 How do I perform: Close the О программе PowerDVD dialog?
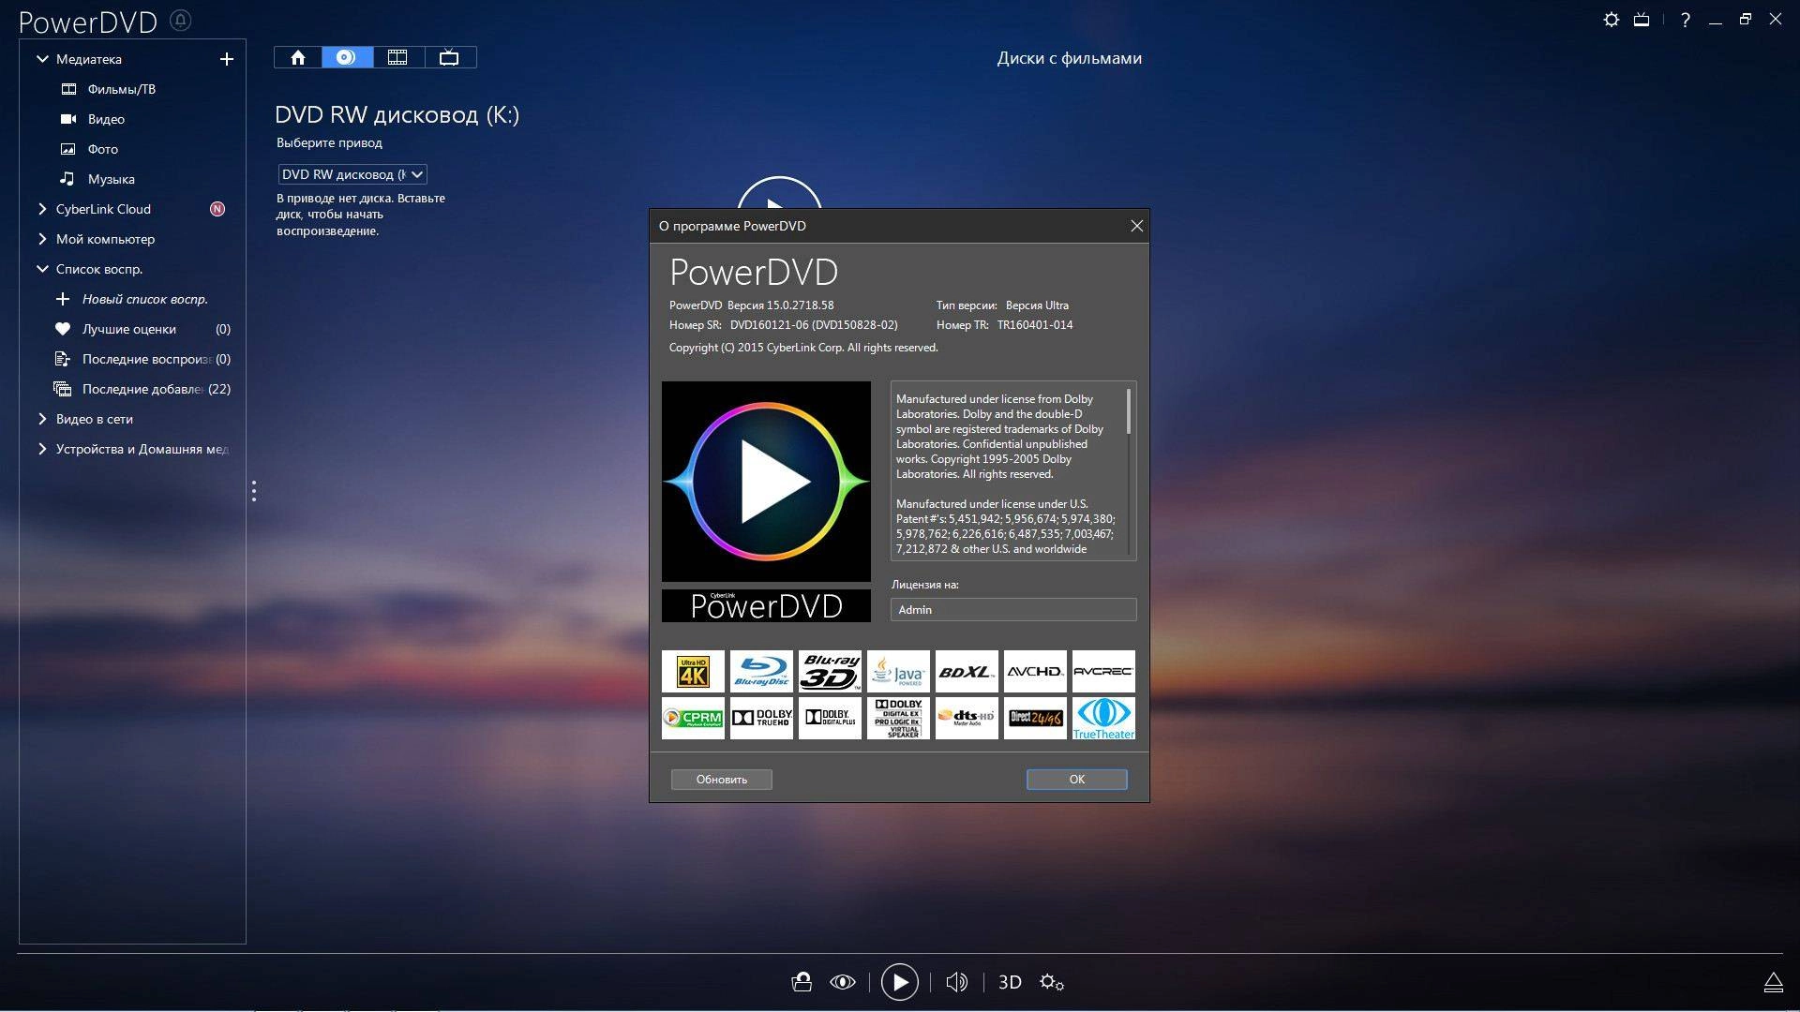(x=1136, y=226)
